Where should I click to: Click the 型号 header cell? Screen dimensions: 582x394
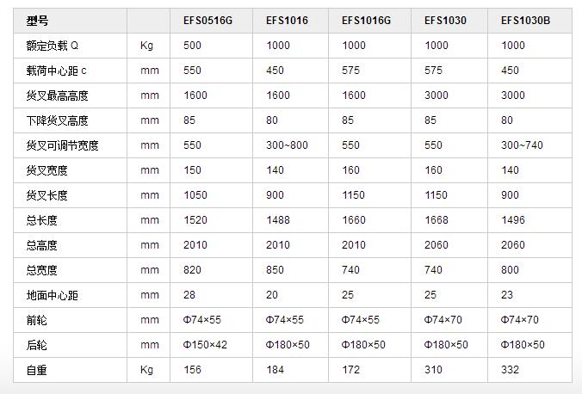pos(37,21)
